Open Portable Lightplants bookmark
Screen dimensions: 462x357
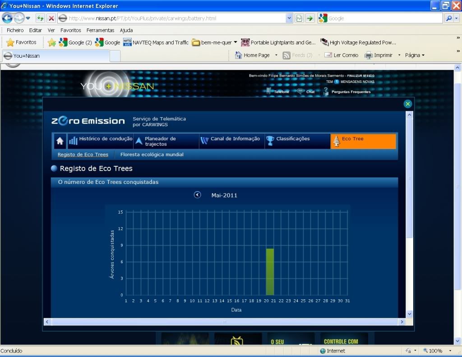coord(278,42)
